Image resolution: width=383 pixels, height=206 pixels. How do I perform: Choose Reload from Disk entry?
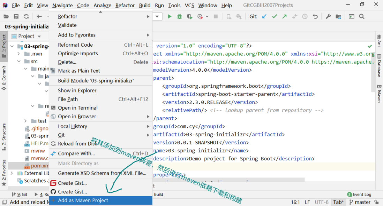point(101,144)
